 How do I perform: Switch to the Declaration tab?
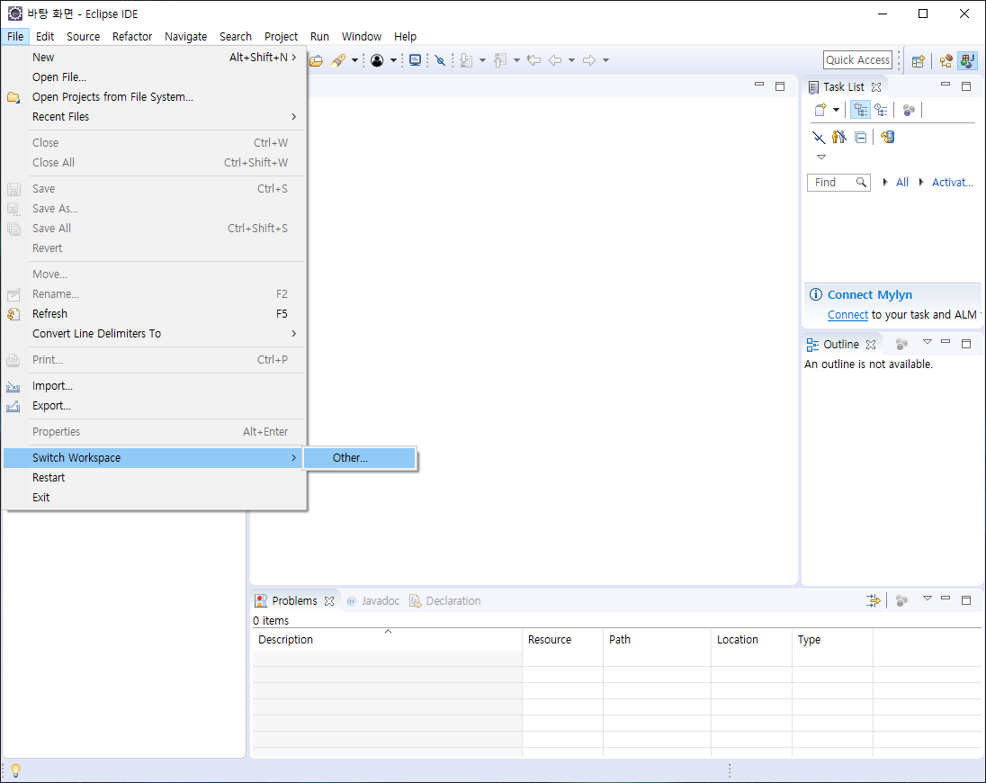click(x=445, y=601)
